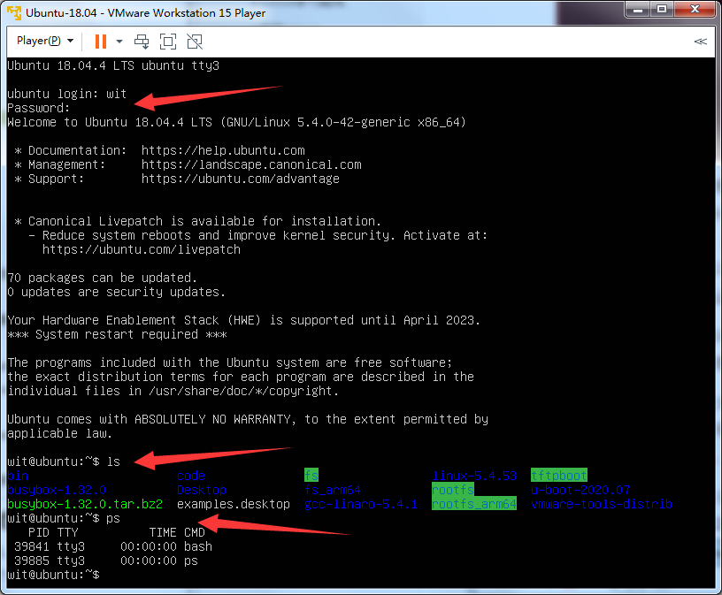Click the VMware Player title bar icon
This screenshot has width=722, height=595.
tap(14, 13)
